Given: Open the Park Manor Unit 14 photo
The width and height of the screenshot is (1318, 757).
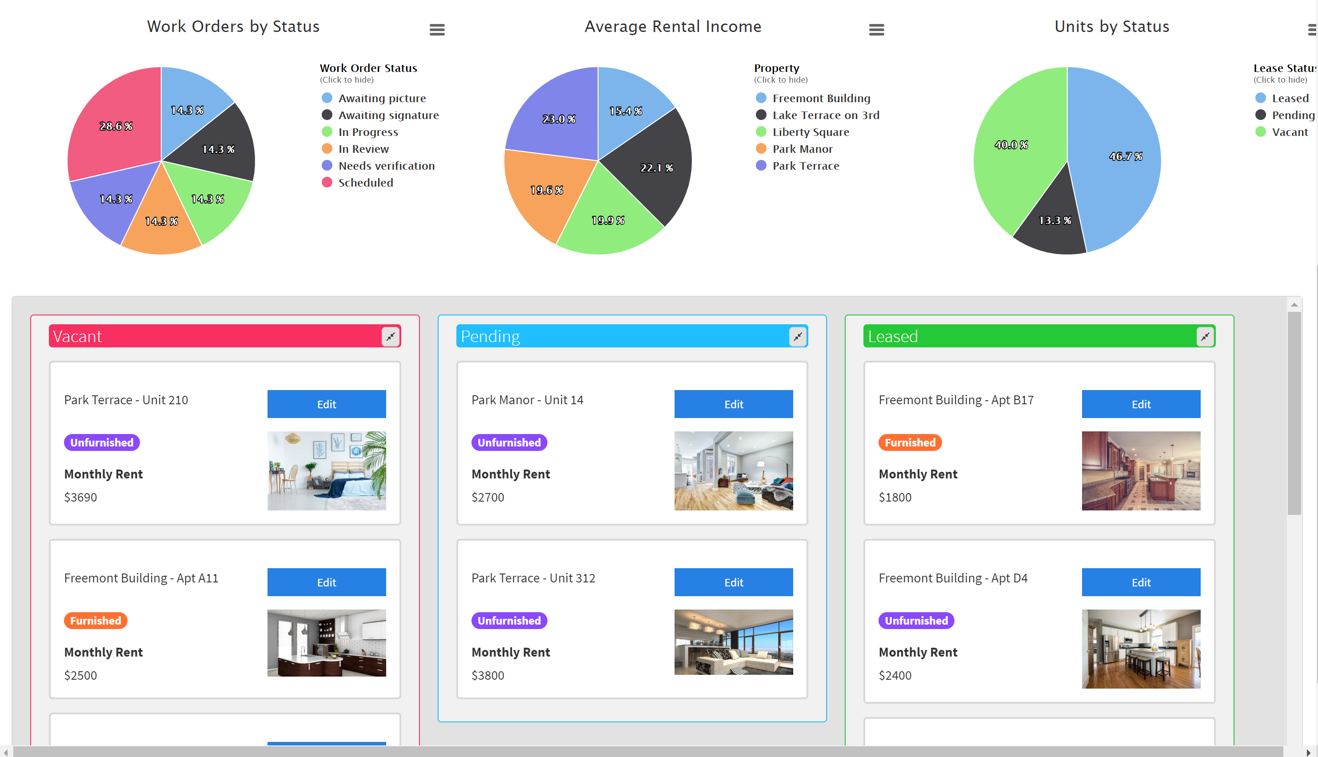Looking at the screenshot, I should pos(734,470).
